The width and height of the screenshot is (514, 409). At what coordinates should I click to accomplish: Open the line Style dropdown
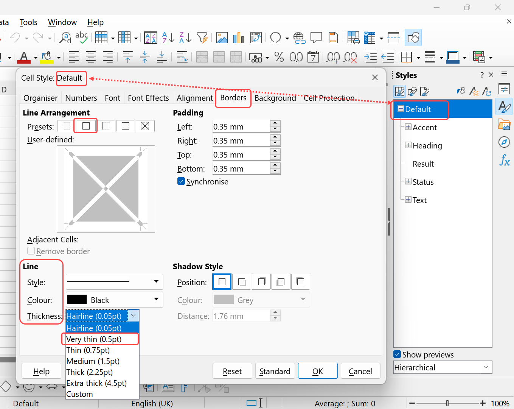point(115,282)
